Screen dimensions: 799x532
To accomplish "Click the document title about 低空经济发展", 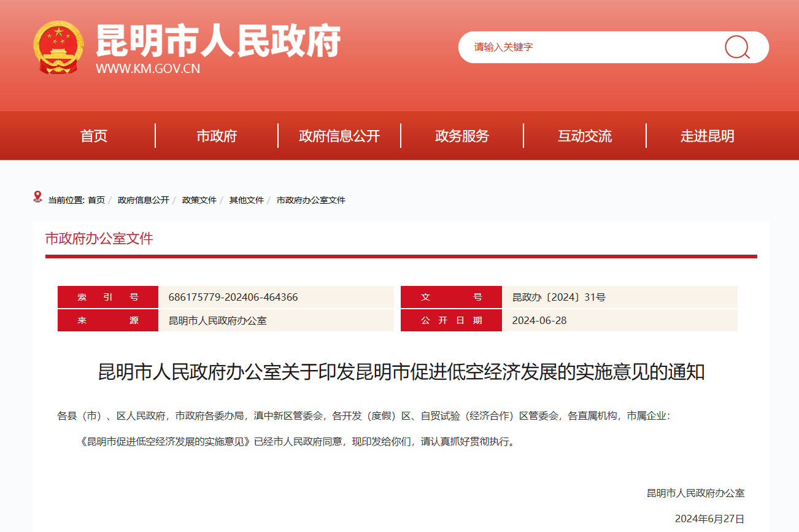I will pyautogui.click(x=401, y=372).
